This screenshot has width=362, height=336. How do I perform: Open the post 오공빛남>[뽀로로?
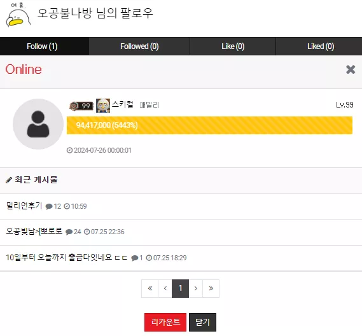pos(34,231)
